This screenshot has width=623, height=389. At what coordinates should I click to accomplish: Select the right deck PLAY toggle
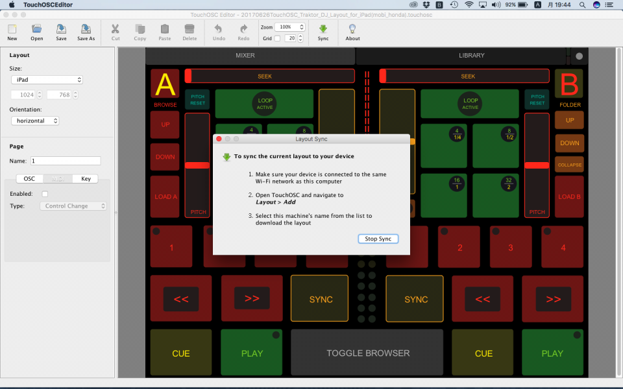552,353
